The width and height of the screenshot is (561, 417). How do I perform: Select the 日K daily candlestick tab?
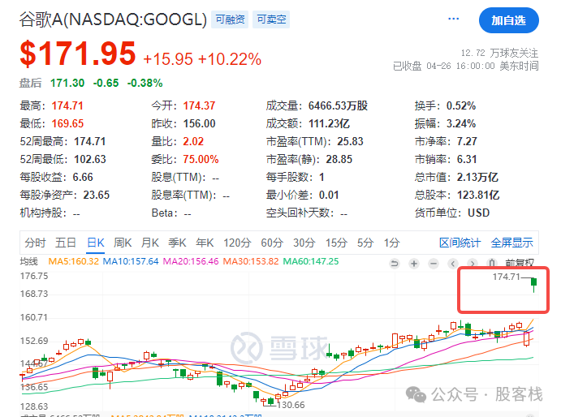[96, 243]
